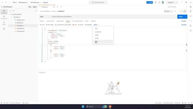Click the hamburger menu icon in title bar
This screenshot has width=193, height=109.
pyautogui.click(x=2, y=2)
